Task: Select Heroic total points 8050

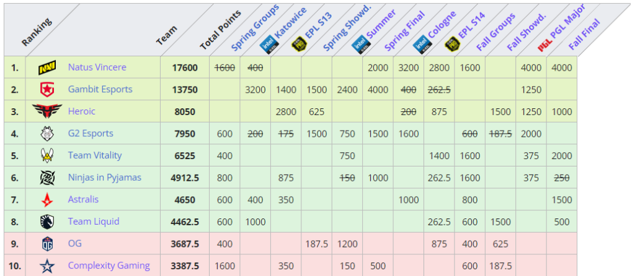Action: [185, 111]
